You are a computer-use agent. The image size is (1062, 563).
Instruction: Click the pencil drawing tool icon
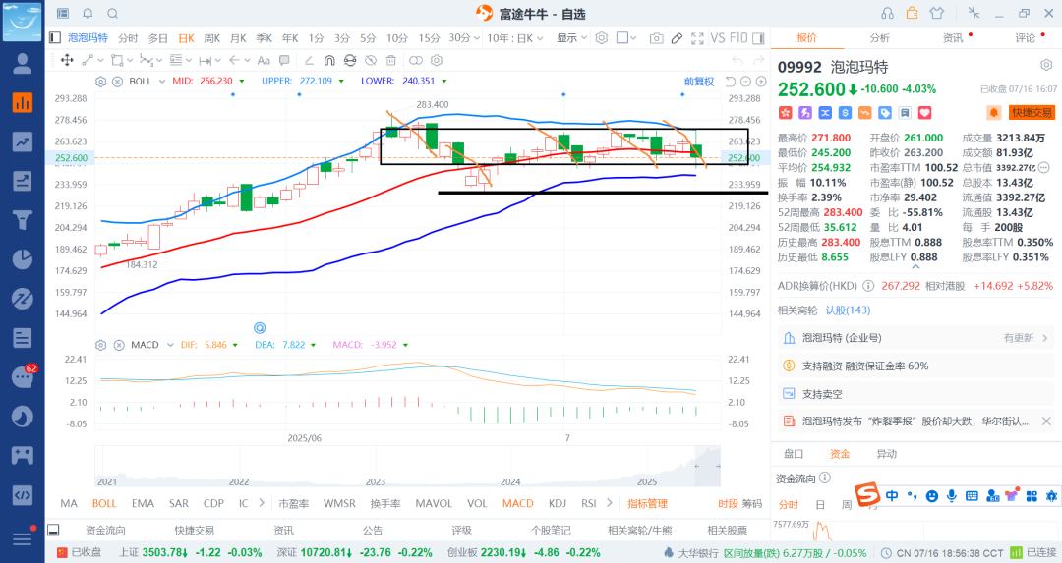(x=677, y=38)
